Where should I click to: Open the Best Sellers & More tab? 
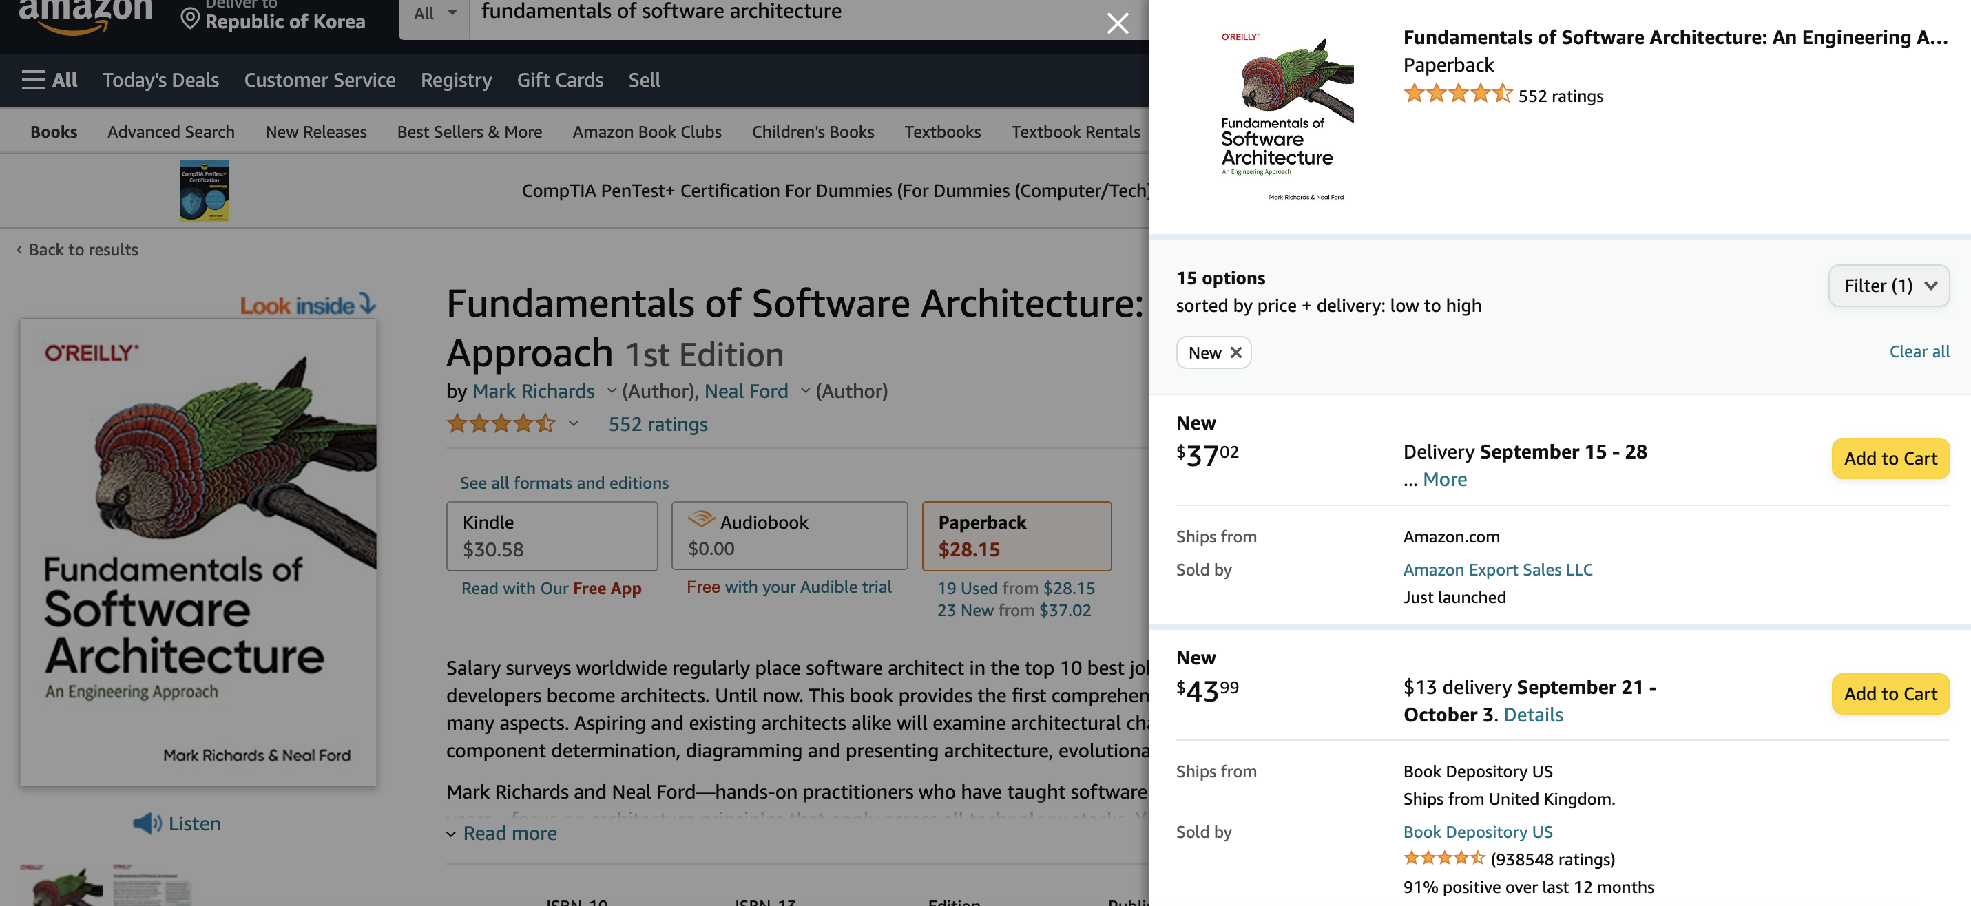tap(469, 131)
